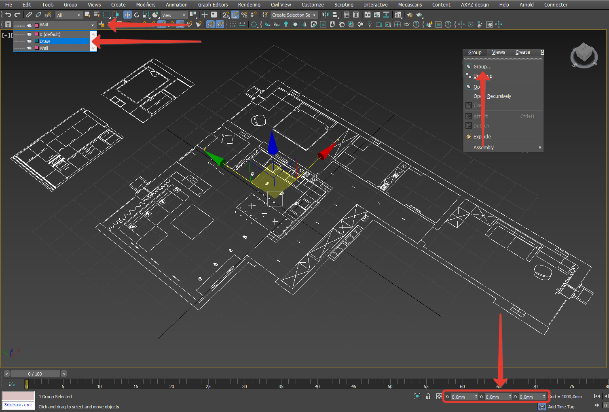Open the Mirror tool
The image size is (609, 412).
click(x=326, y=15)
